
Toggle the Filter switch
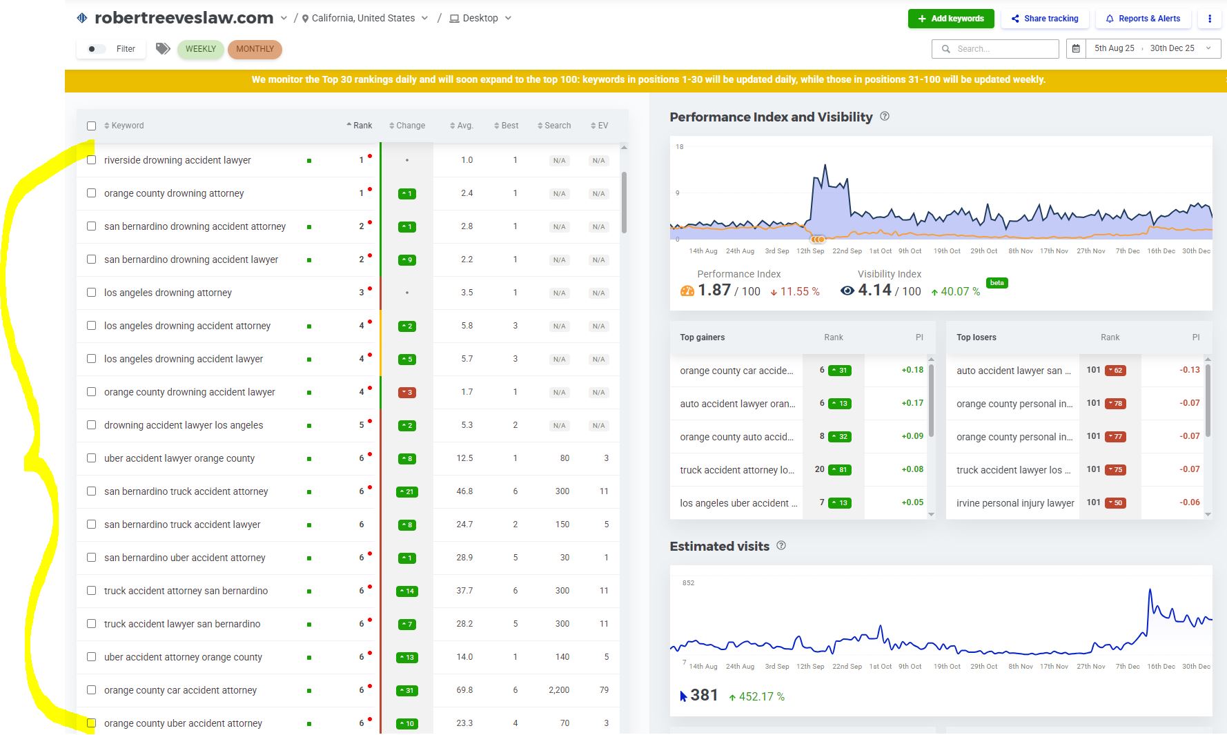tap(96, 49)
